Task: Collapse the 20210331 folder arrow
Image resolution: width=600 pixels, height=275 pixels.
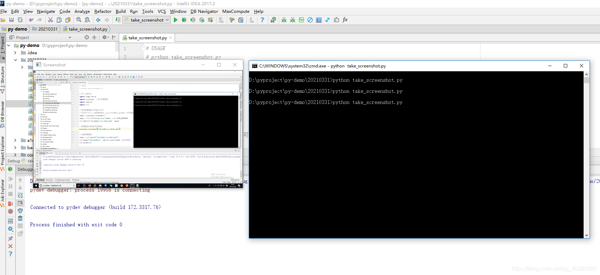Action: coord(15,60)
